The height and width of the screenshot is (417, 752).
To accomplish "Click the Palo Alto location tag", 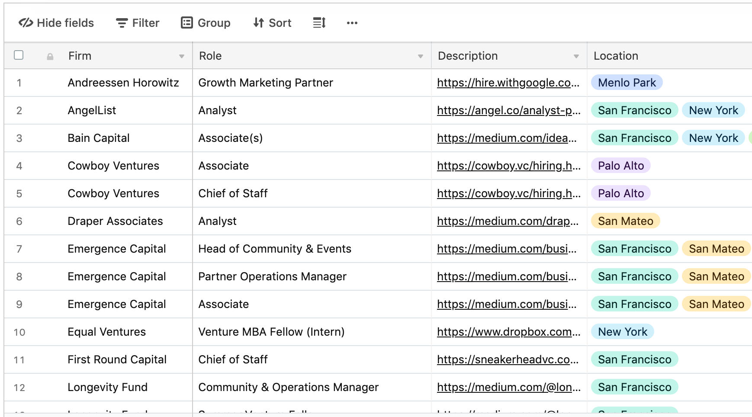I will [620, 166].
